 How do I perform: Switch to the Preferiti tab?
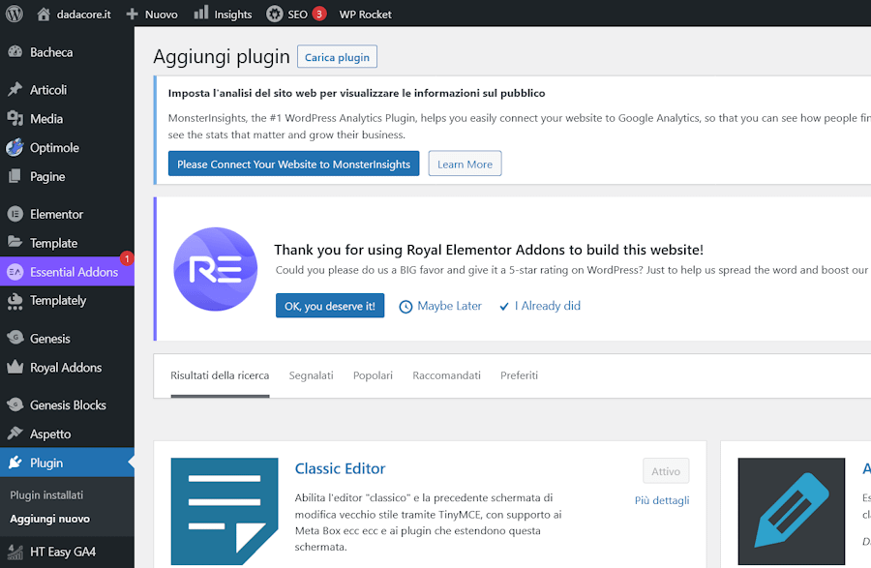pos(519,375)
